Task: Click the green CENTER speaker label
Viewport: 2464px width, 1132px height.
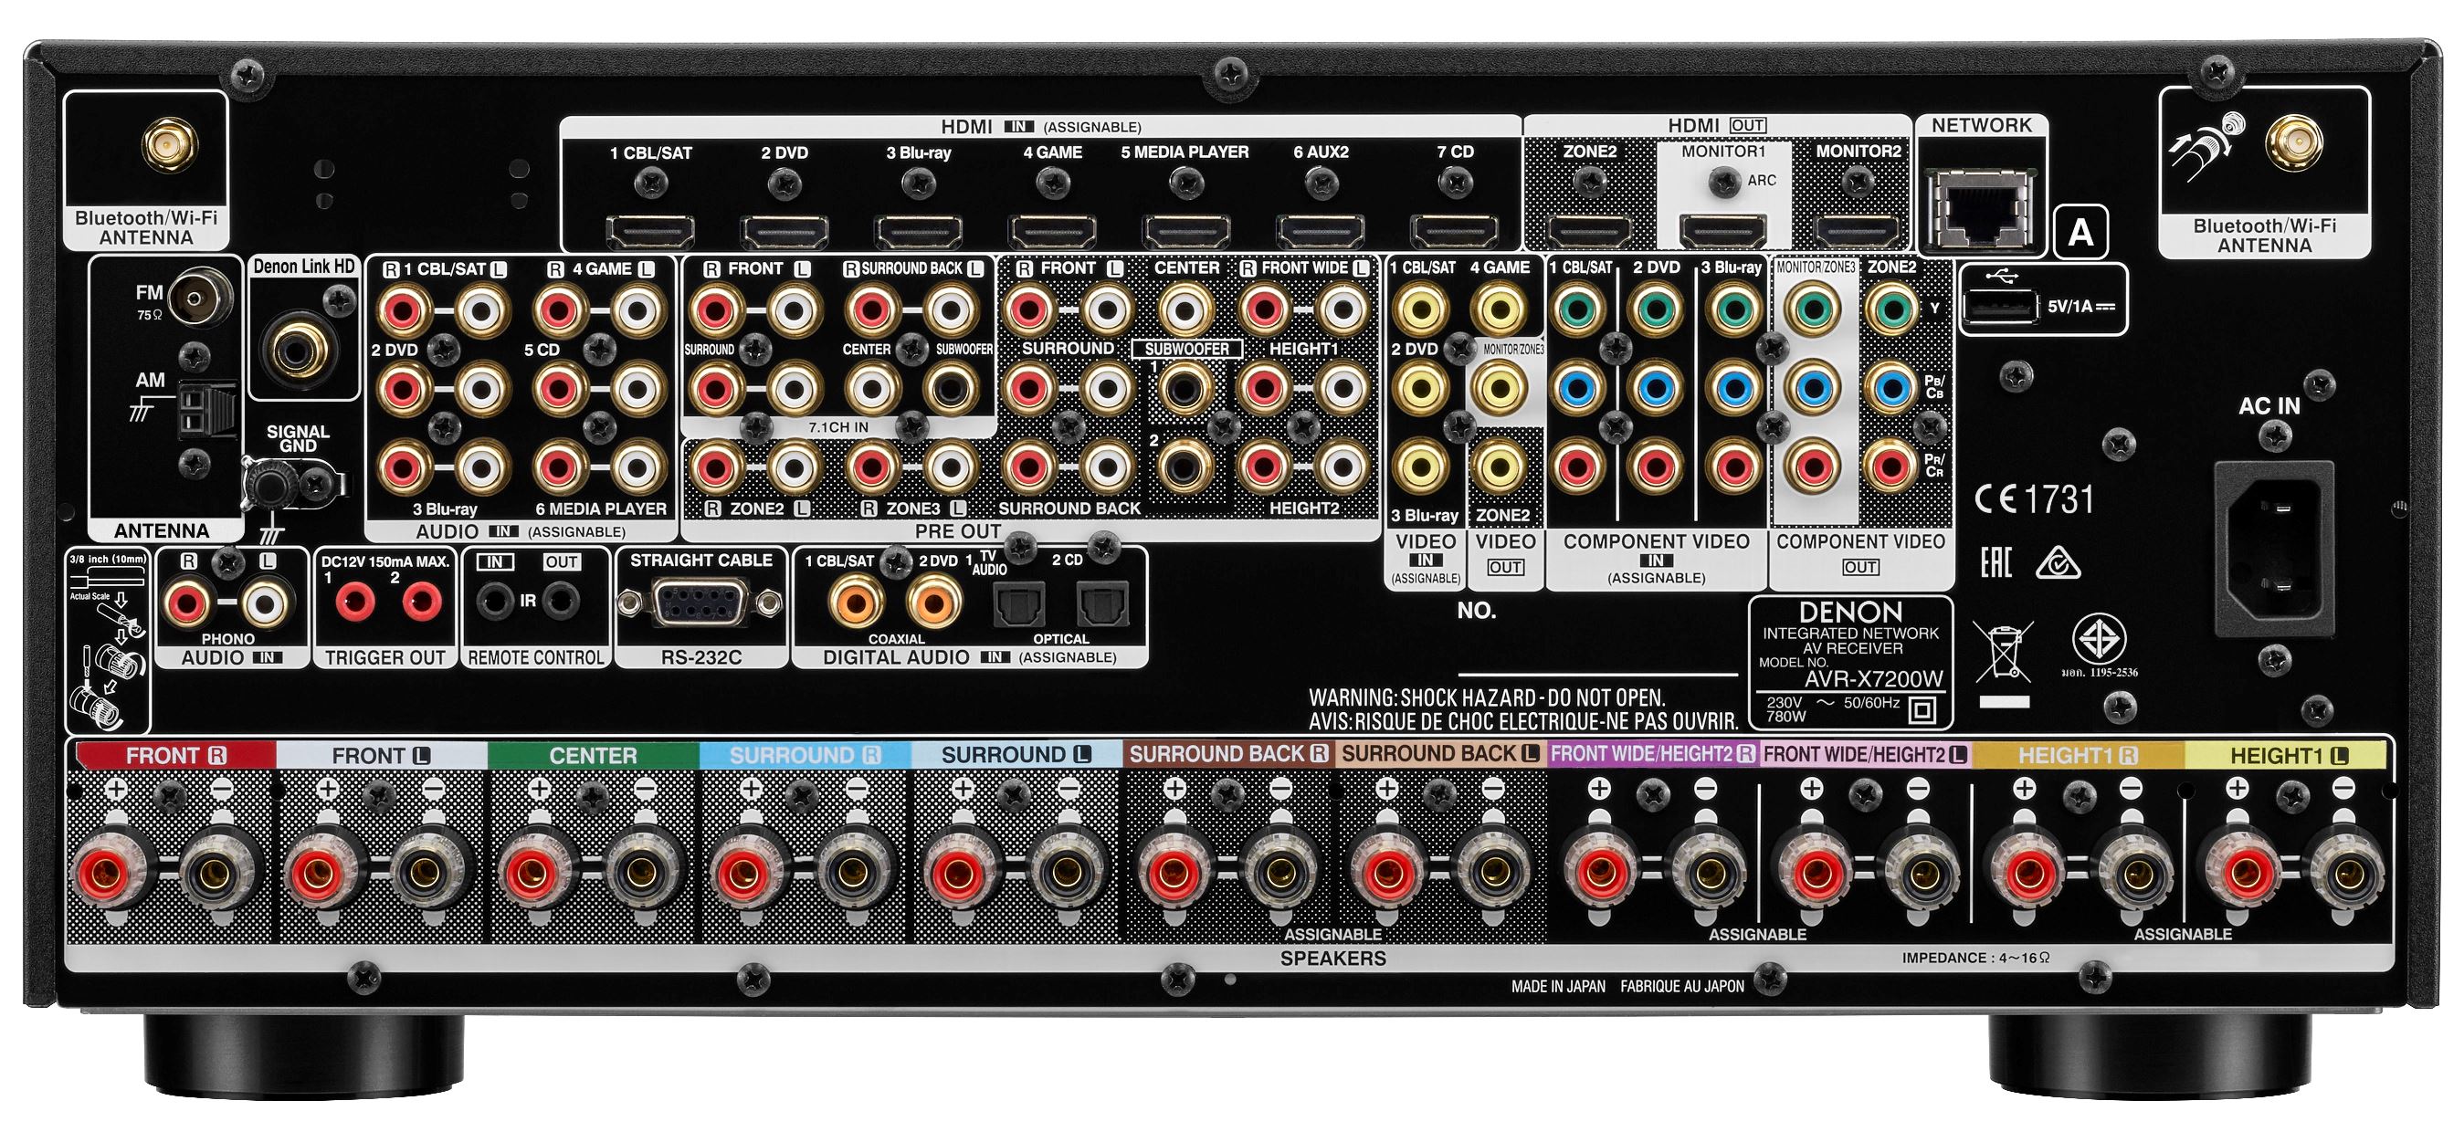Action: pyautogui.click(x=593, y=755)
